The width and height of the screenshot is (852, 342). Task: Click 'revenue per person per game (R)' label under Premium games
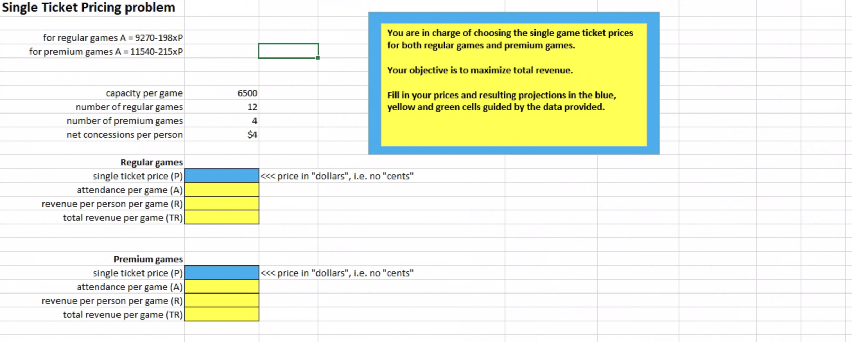coord(112,301)
